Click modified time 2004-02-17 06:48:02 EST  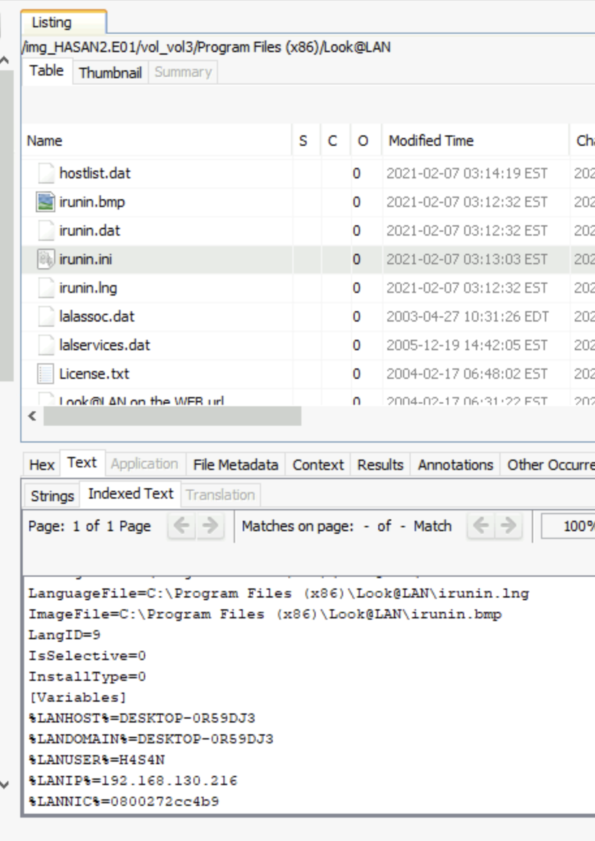(x=467, y=374)
